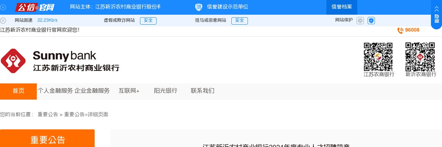Viewport: 442px width, 147px height.
Task: Click the 江苏农商银行 QR code
Action: click(378, 57)
